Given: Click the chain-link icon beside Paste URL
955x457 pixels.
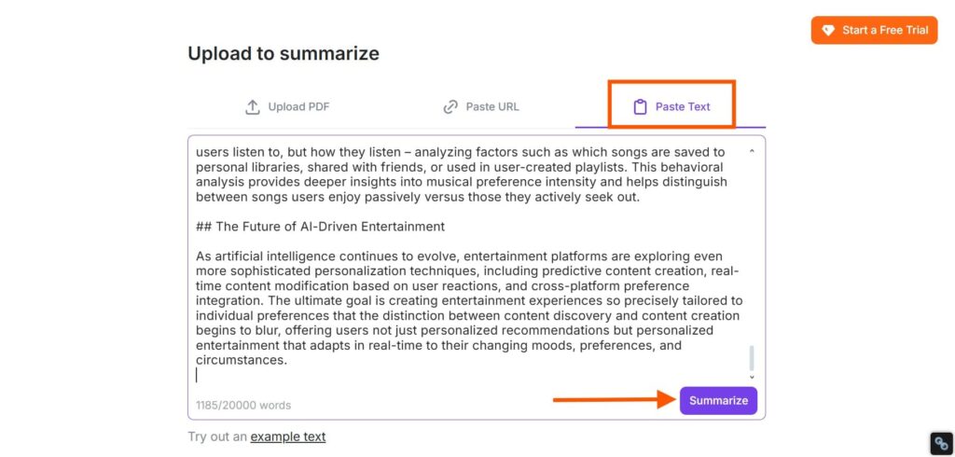Looking at the screenshot, I should point(450,107).
